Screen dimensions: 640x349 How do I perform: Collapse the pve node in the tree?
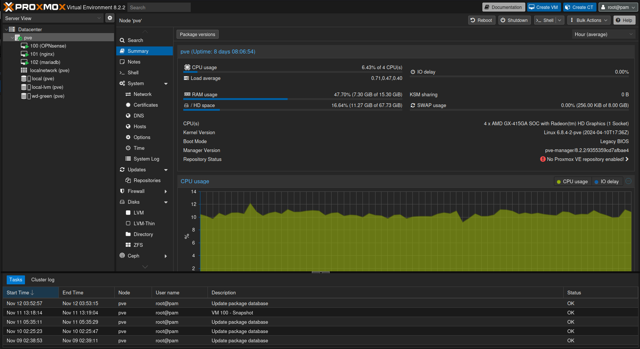click(12, 38)
